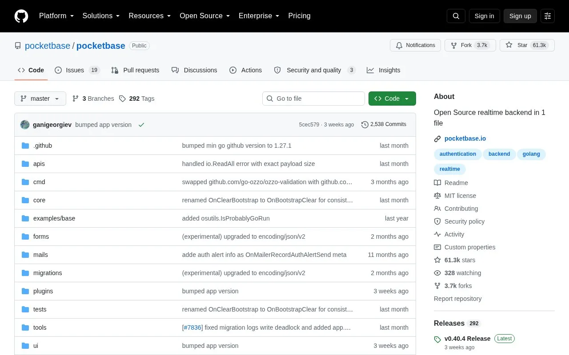Open the master branch dropdown

click(x=40, y=99)
